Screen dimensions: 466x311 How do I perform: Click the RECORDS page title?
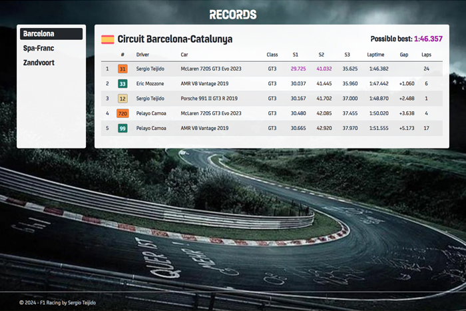(x=233, y=15)
